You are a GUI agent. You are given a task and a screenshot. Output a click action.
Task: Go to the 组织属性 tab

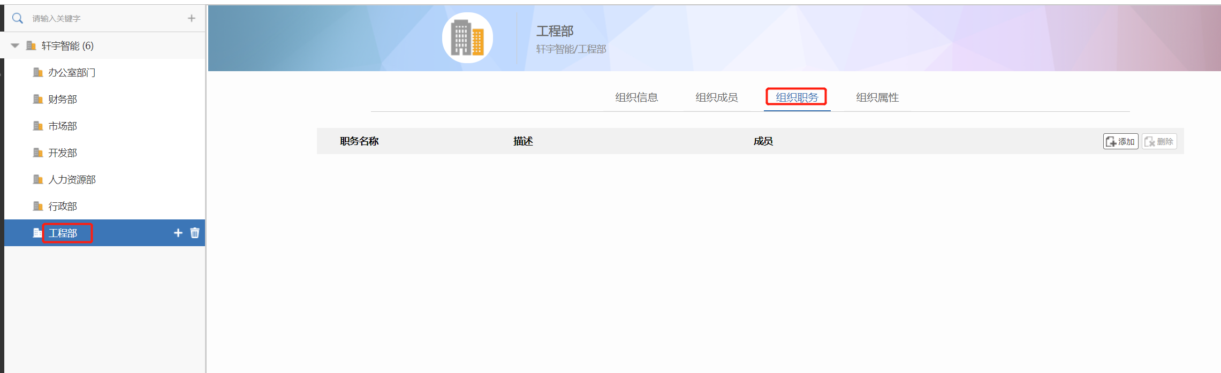(x=877, y=97)
